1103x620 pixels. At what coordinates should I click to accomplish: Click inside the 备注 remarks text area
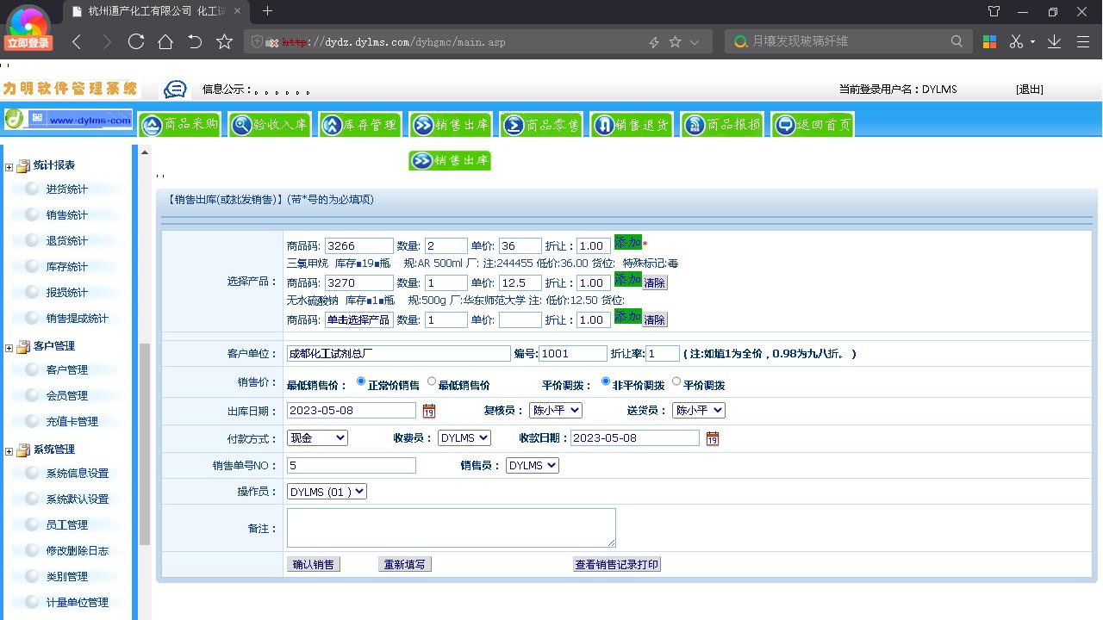451,527
